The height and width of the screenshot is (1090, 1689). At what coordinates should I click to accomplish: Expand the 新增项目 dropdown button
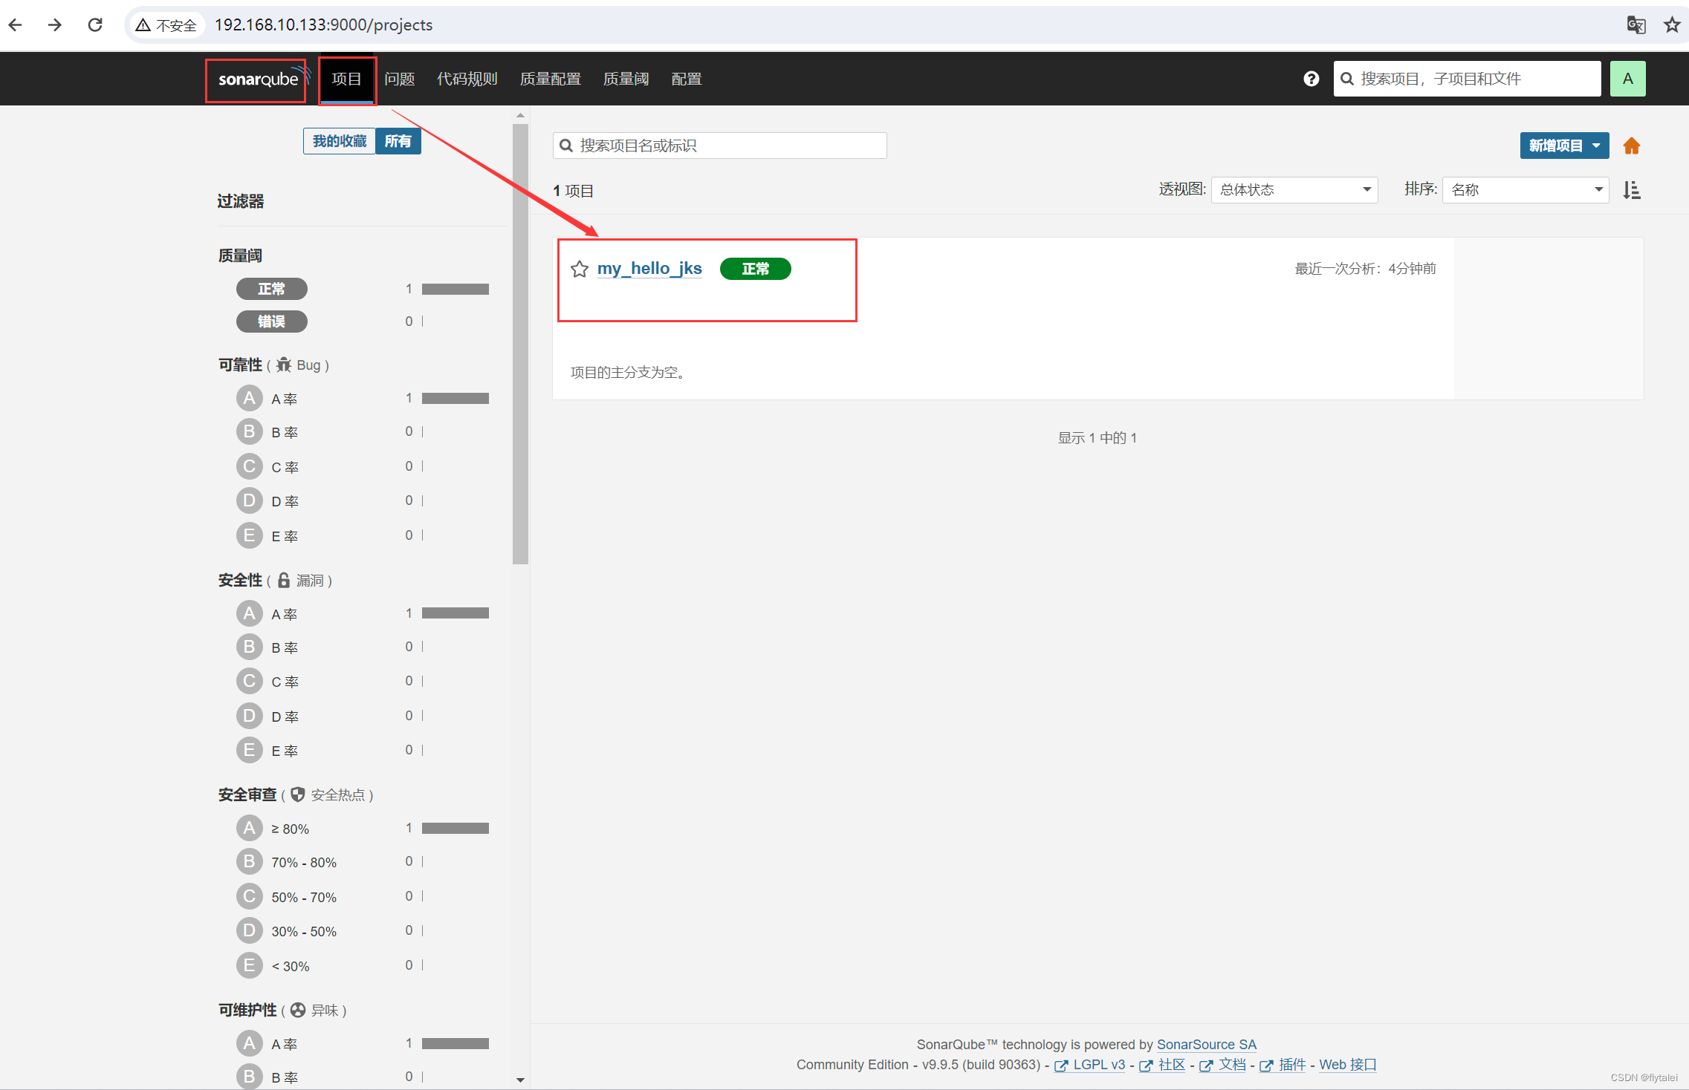pyautogui.click(x=1564, y=146)
